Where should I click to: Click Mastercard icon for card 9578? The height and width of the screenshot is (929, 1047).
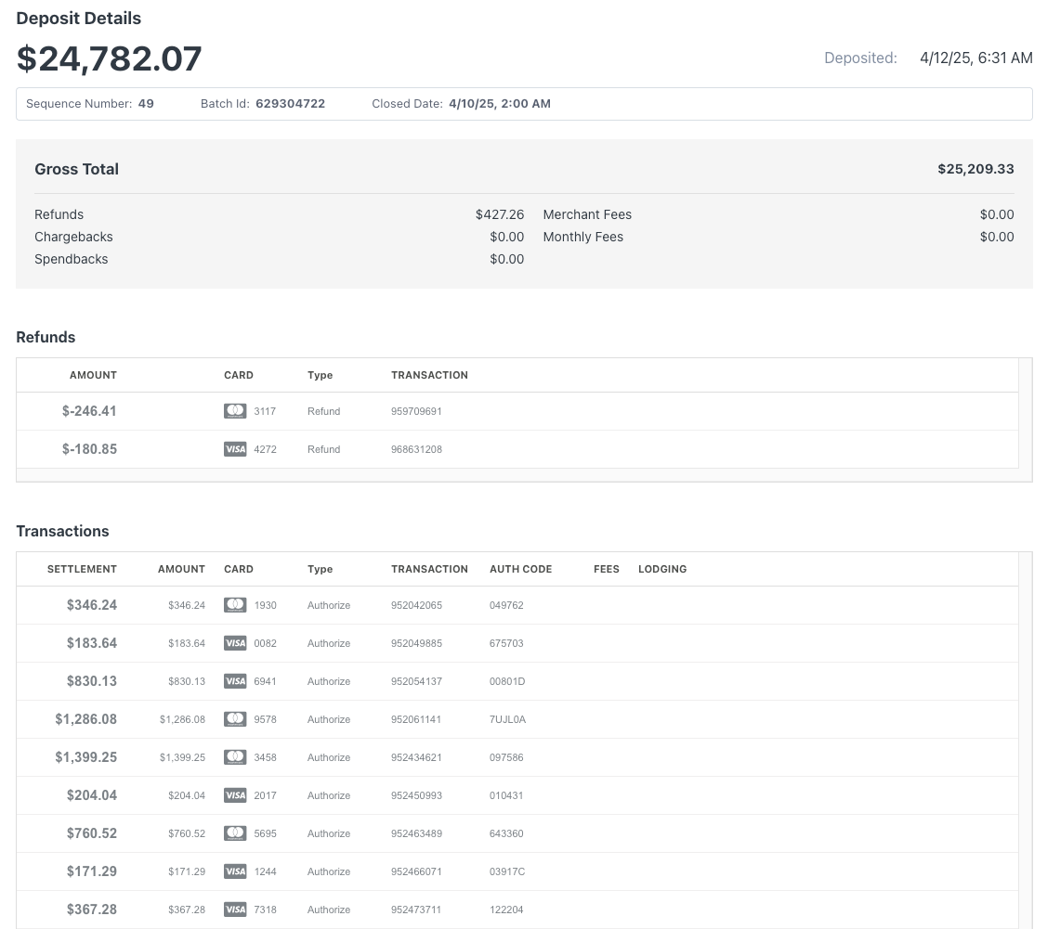coord(235,719)
